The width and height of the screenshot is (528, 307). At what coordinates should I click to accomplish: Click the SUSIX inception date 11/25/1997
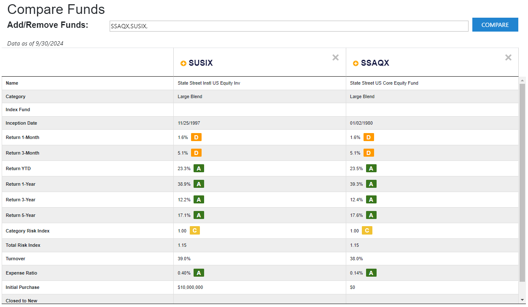point(189,123)
